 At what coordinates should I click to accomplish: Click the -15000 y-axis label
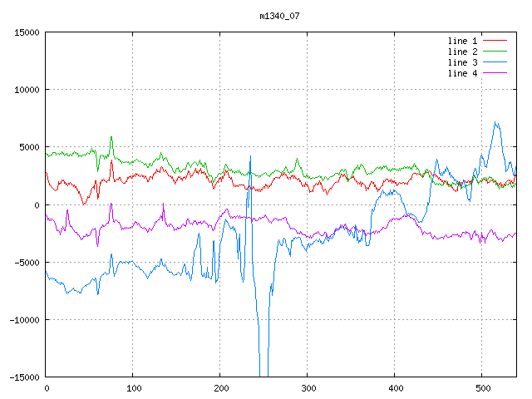point(24,377)
